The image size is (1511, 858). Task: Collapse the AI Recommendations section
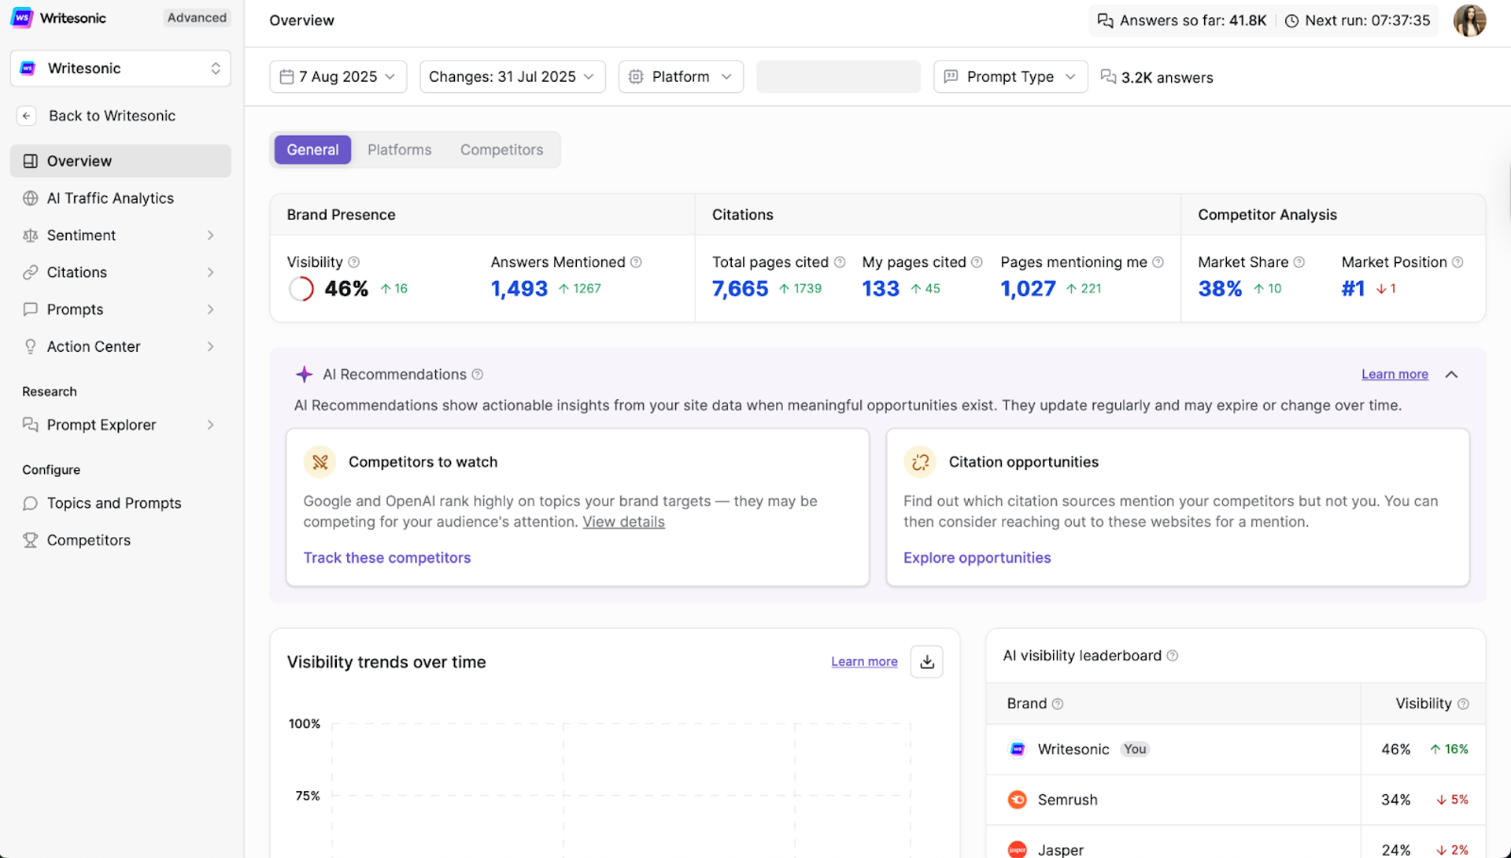(1452, 375)
